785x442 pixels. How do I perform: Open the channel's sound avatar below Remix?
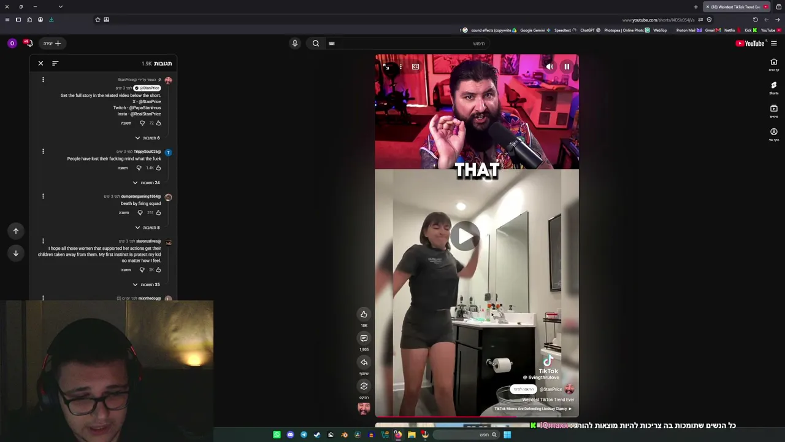point(364,408)
